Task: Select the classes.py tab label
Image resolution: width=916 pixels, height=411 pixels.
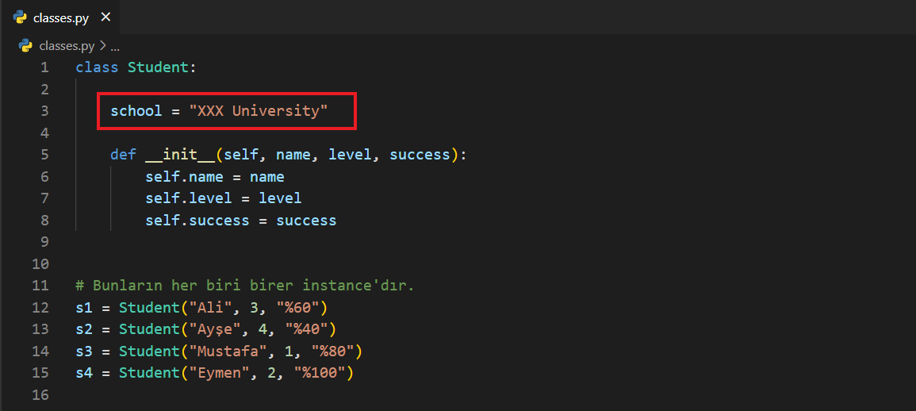Action: pyautogui.click(x=60, y=17)
